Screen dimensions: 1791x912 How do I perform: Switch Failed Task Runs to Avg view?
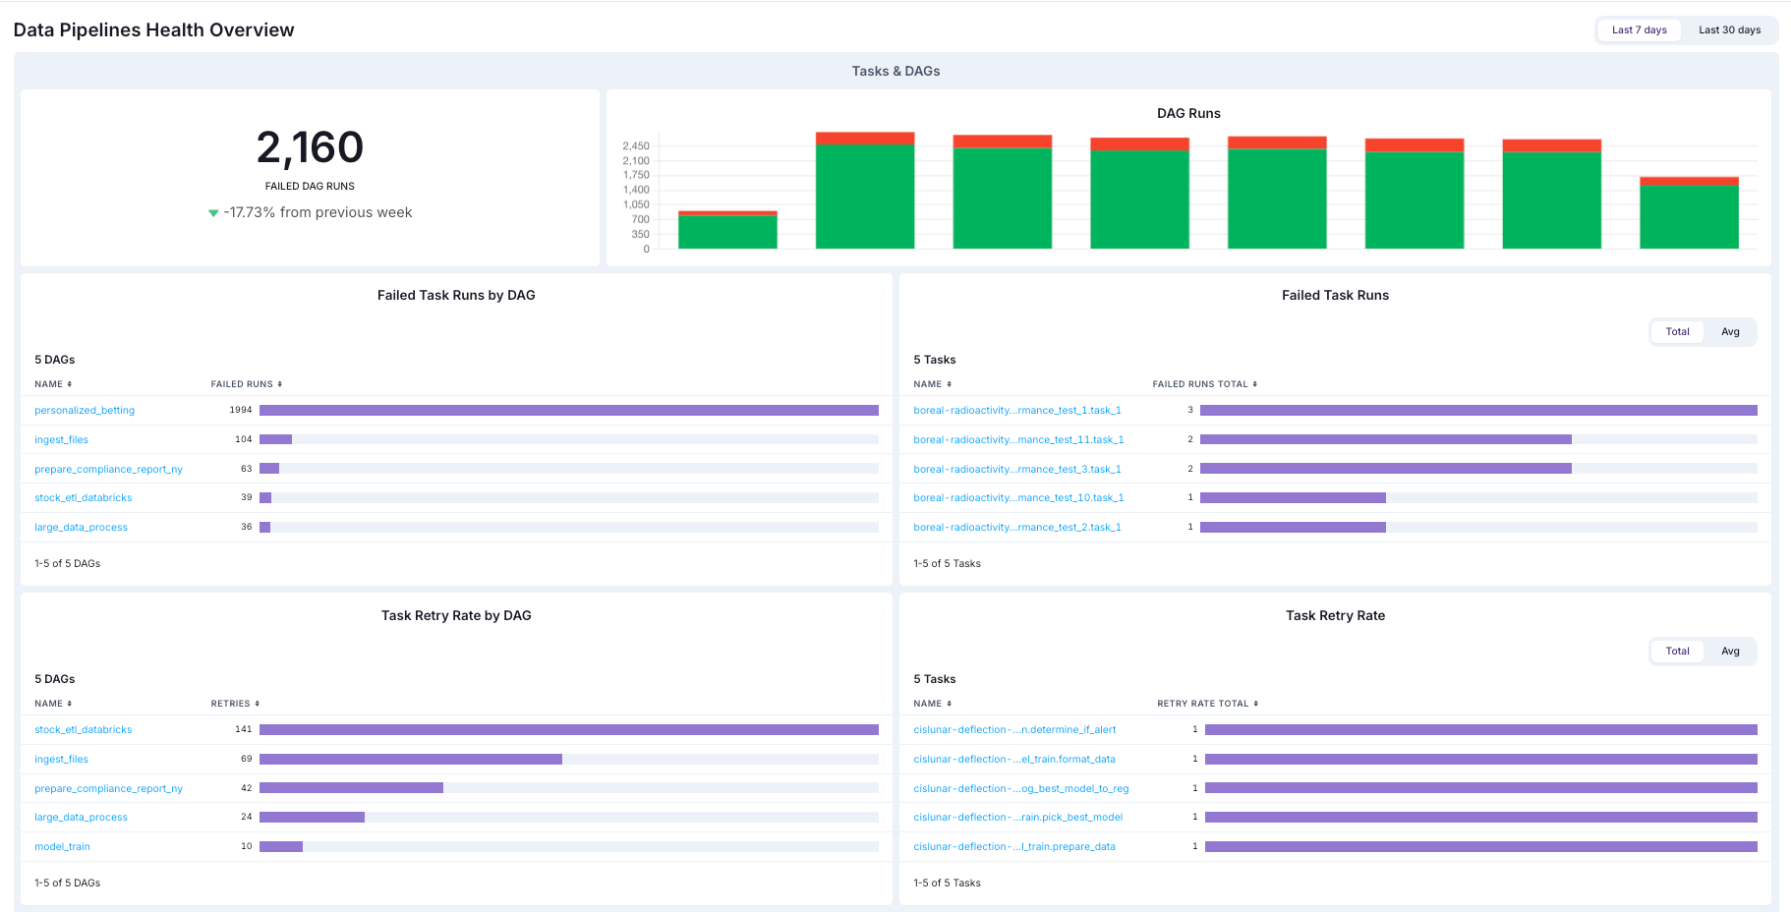click(x=1731, y=331)
